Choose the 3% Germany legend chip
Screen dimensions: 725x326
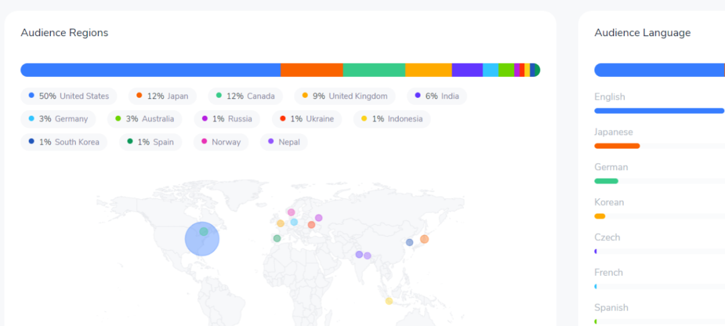point(58,119)
